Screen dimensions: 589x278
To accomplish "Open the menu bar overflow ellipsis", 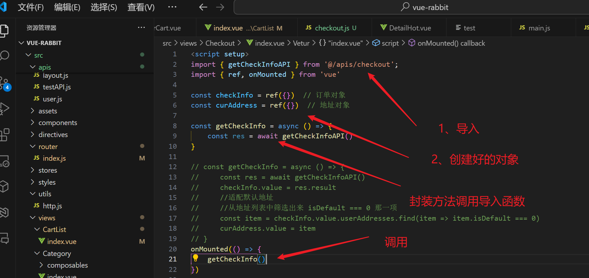I will [172, 7].
